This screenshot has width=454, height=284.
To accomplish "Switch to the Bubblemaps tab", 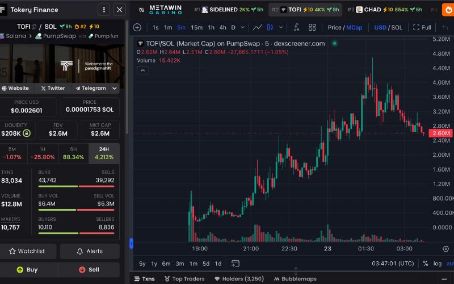I will pos(295,279).
